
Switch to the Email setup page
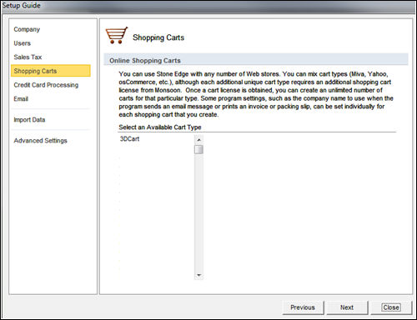[21, 99]
